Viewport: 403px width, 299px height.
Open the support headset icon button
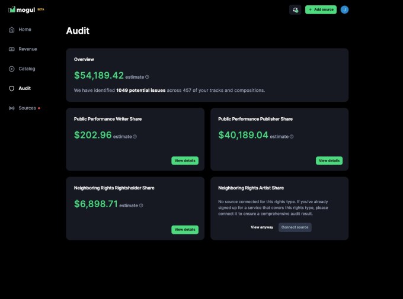tap(295, 9)
